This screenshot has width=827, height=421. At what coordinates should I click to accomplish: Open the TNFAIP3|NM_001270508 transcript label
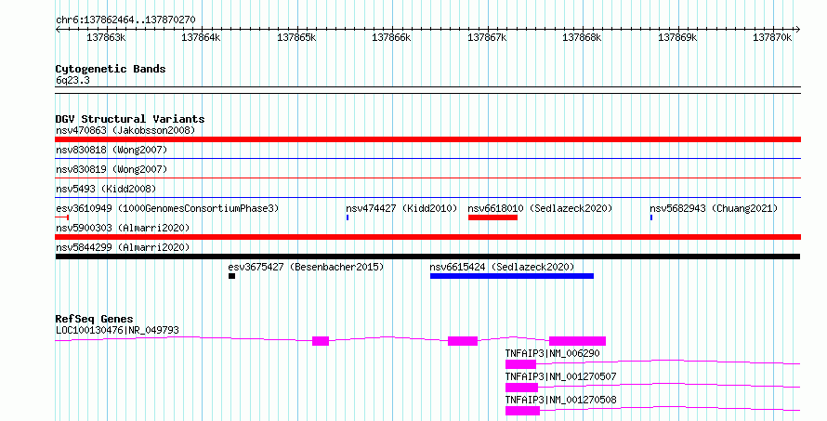tap(560, 400)
